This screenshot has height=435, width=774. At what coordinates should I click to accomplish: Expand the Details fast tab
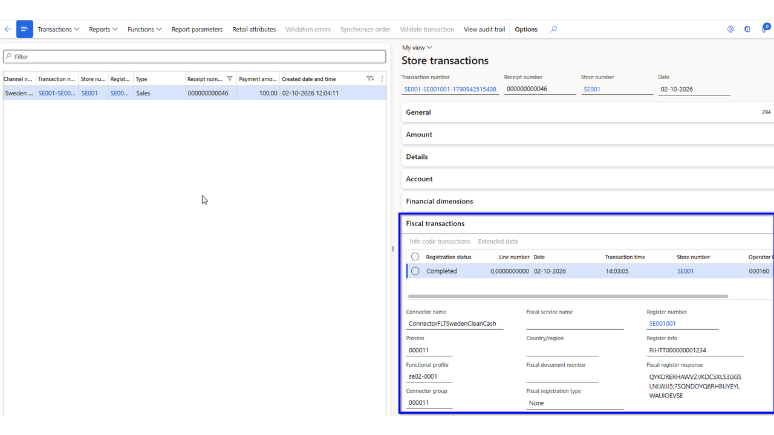pyautogui.click(x=587, y=156)
